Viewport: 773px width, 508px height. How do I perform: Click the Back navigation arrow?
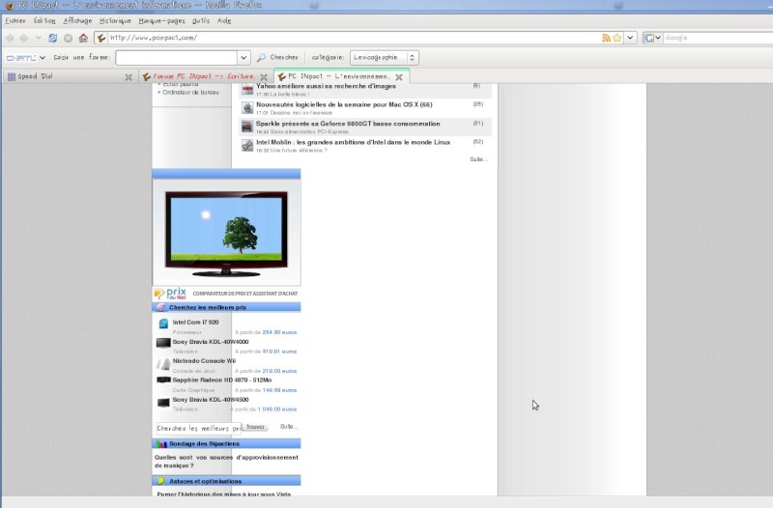pyautogui.click(x=10, y=38)
